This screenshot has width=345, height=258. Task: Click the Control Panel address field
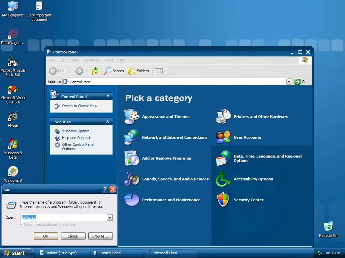pos(175,82)
